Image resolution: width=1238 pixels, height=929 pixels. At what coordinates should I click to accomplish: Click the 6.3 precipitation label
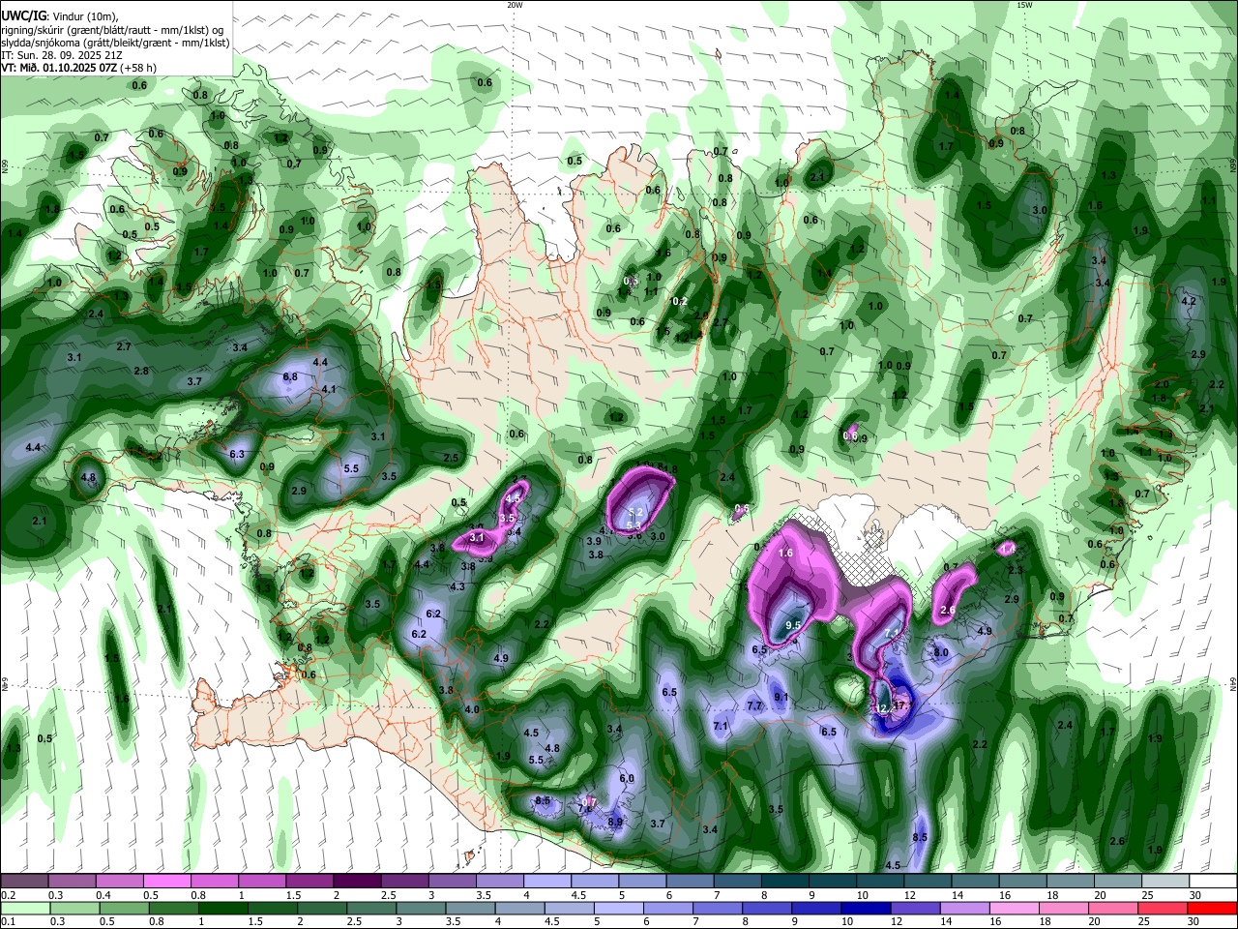click(x=237, y=454)
